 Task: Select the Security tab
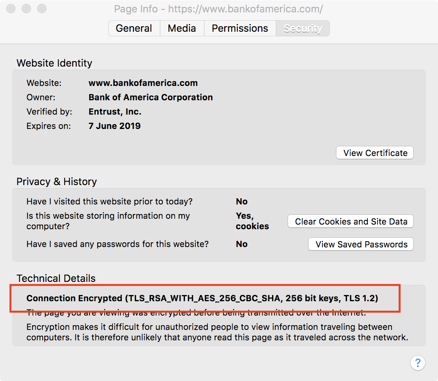(303, 28)
